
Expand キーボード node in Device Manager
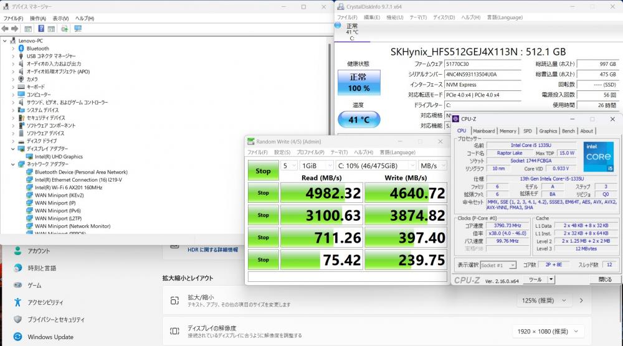(12, 87)
